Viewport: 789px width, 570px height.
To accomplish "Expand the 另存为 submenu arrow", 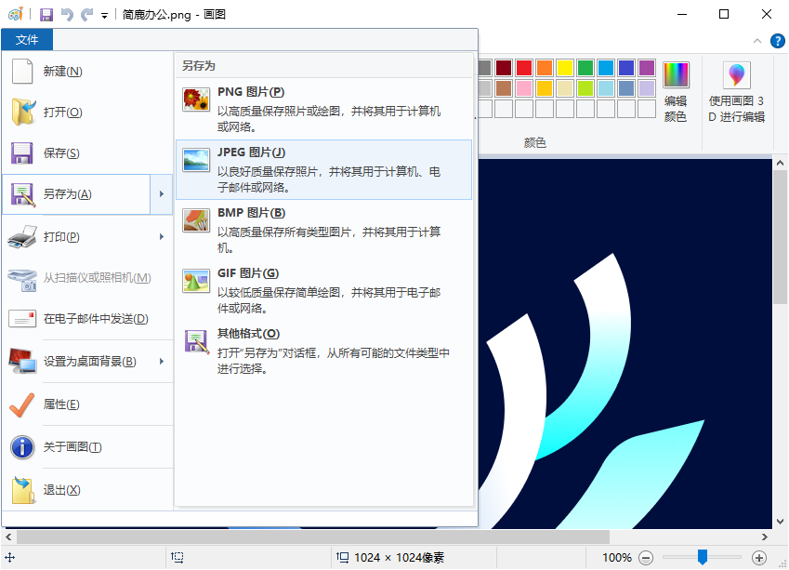I will [162, 193].
